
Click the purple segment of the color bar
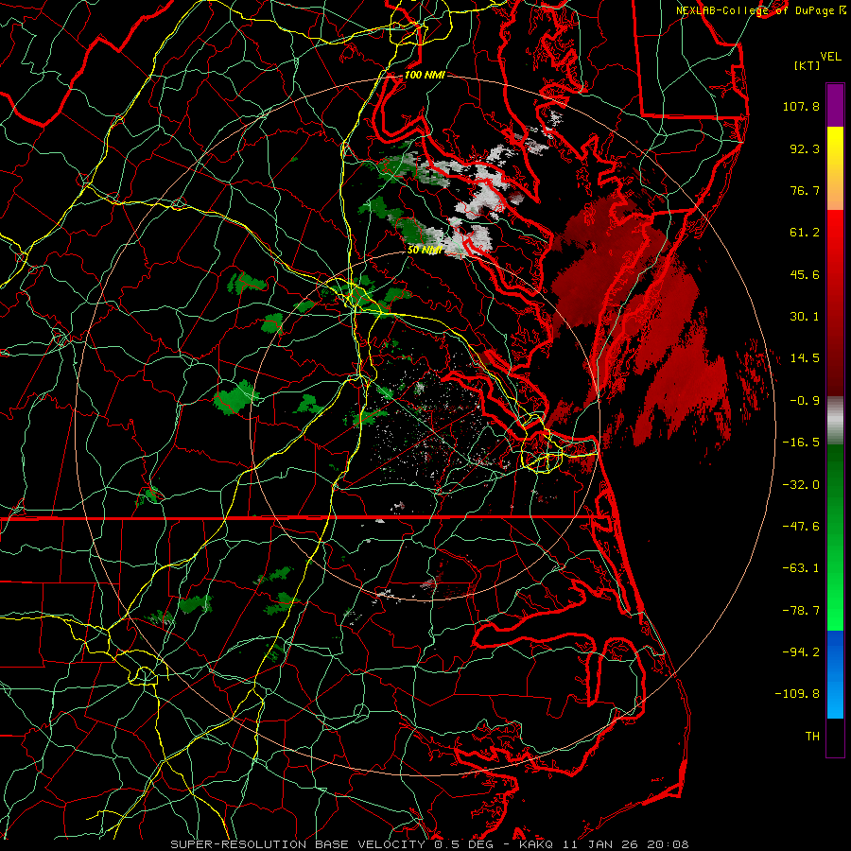(835, 105)
